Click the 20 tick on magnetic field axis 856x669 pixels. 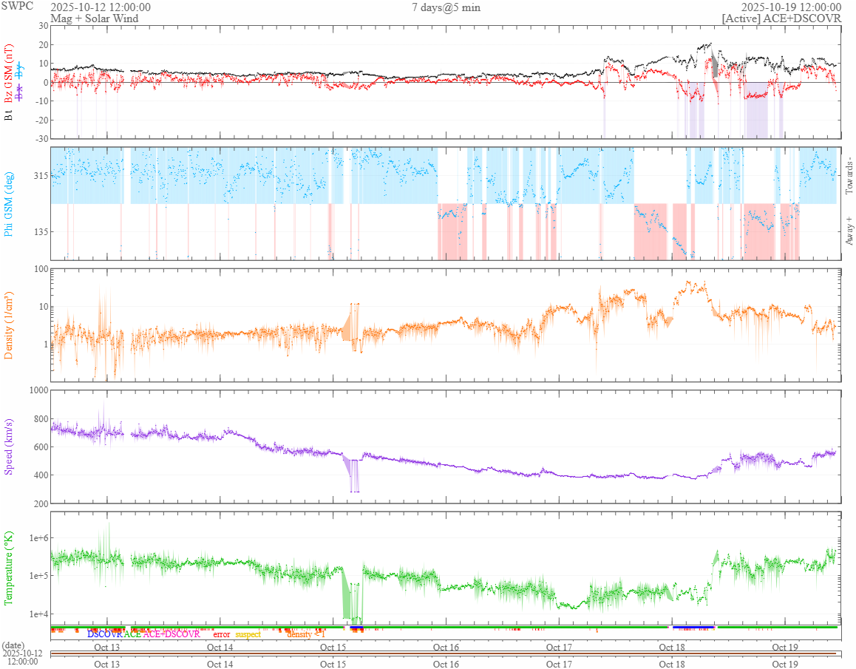click(x=44, y=45)
